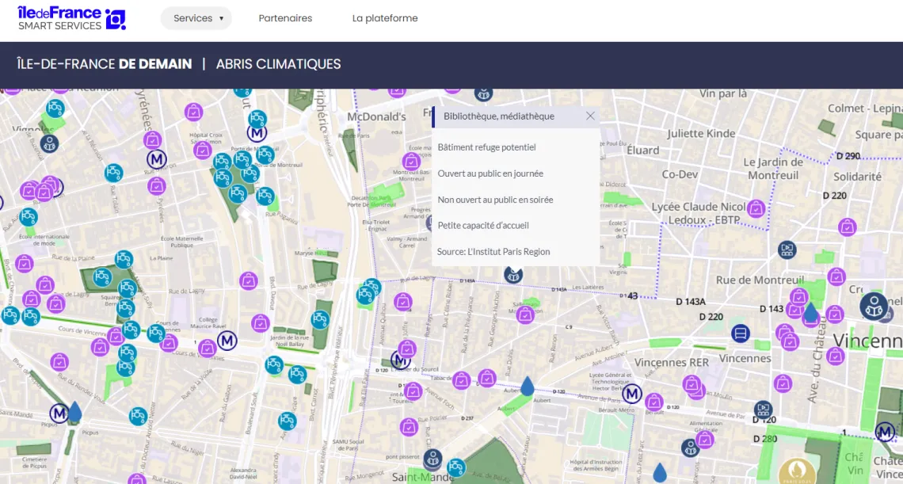Select the Vincennes train station icon

coord(741,333)
